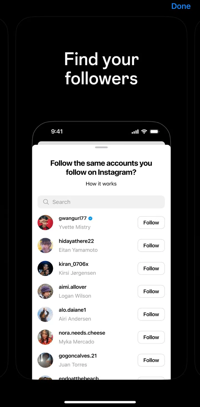The image size is (200, 407).
Task: Open nora.needs.cheese profile avatar
Action: coord(45,337)
